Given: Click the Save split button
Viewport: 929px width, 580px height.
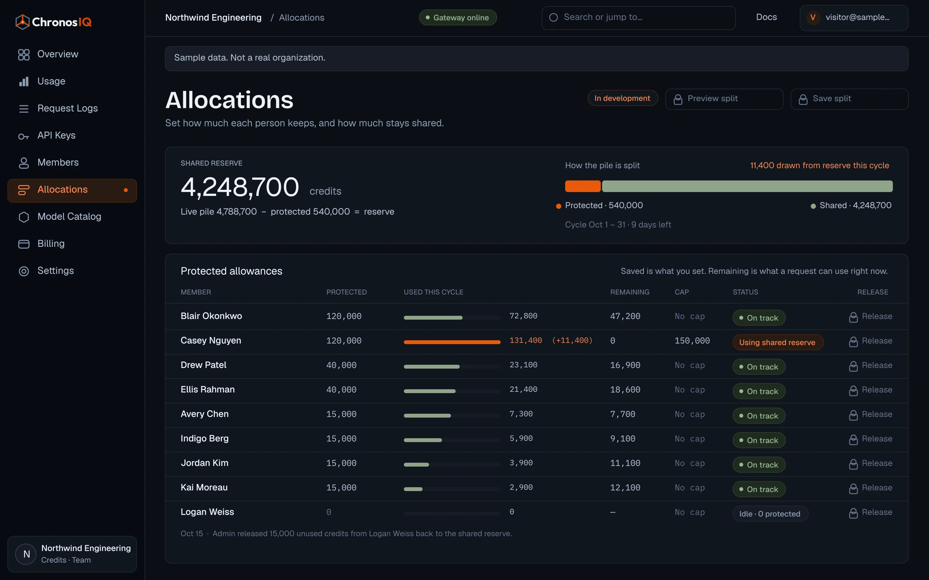Looking at the screenshot, I should pos(850,99).
